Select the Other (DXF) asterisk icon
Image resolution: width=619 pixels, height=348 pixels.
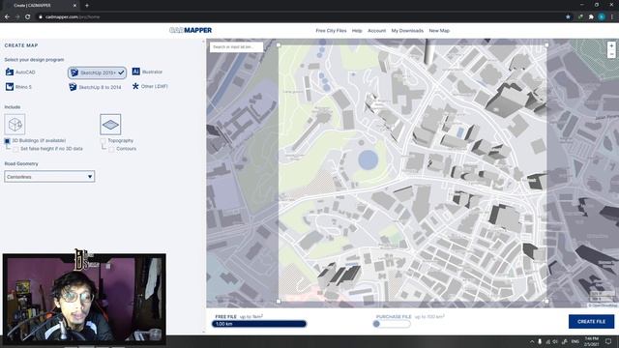[135, 86]
